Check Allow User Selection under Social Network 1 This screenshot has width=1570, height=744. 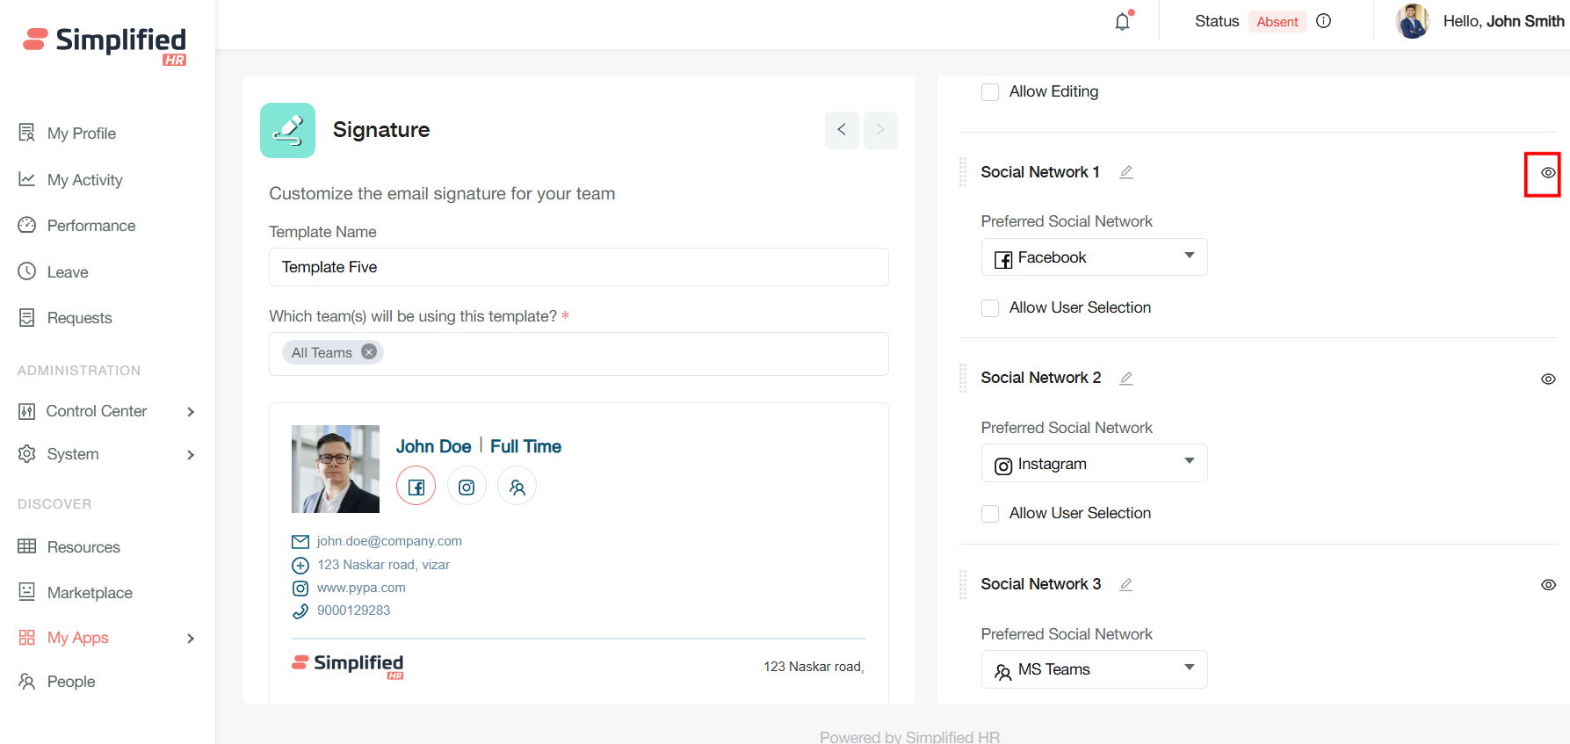click(x=990, y=308)
